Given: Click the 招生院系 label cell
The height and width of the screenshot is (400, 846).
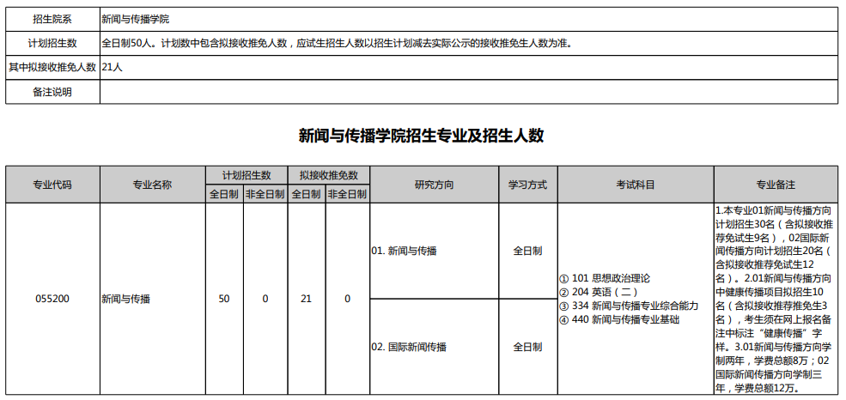Looking at the screenshot, I should 52,18.
